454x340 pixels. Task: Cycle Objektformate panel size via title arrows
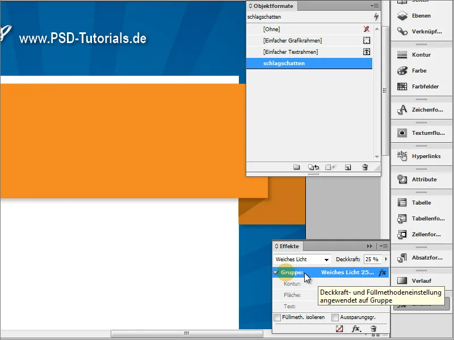(x=250, y=6)
